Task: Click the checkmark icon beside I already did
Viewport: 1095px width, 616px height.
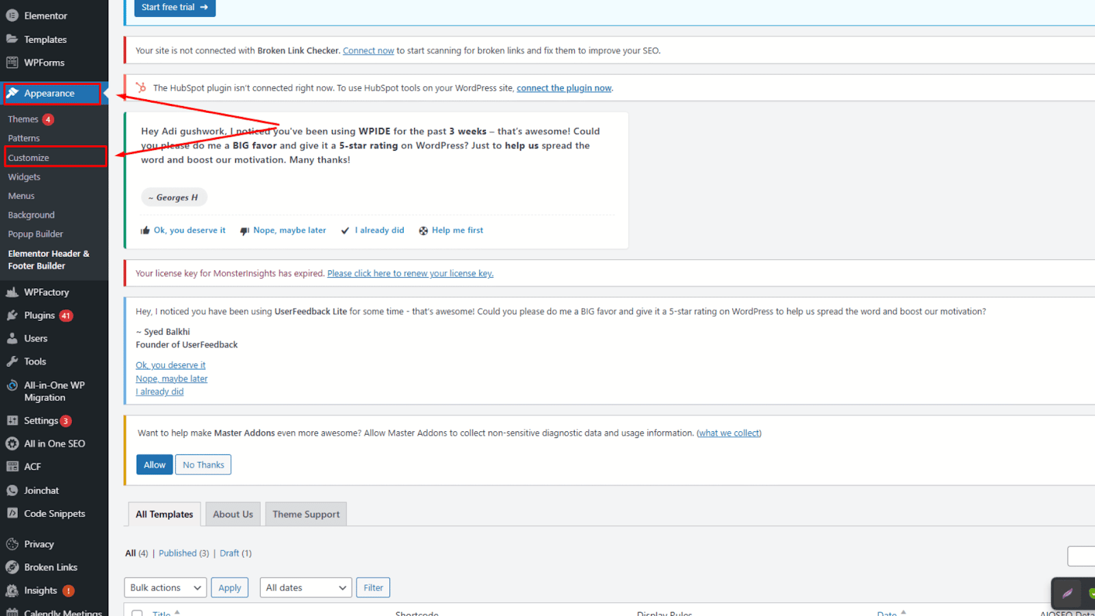Action: click(345, 231)
